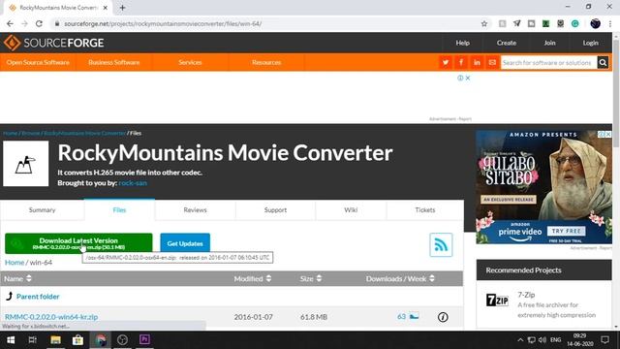
Task: Open the Resources menu
Action: click(x=266, y=62)
